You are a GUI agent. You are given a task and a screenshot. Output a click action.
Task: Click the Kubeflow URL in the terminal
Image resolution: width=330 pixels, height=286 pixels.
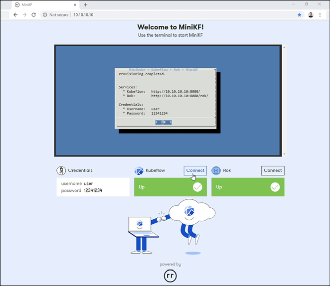[x=175, y=92]
